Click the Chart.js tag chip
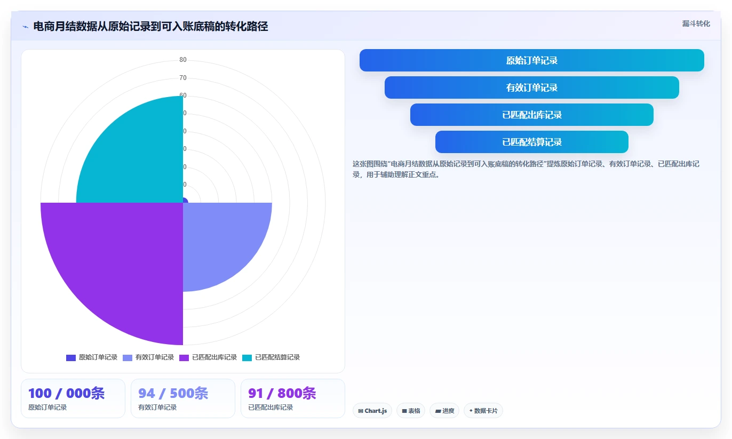 pos(372,411)
